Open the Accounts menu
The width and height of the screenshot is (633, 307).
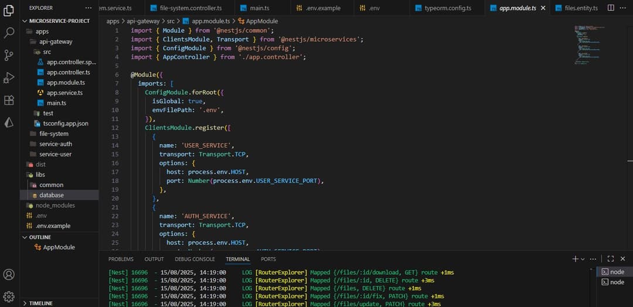9,274
